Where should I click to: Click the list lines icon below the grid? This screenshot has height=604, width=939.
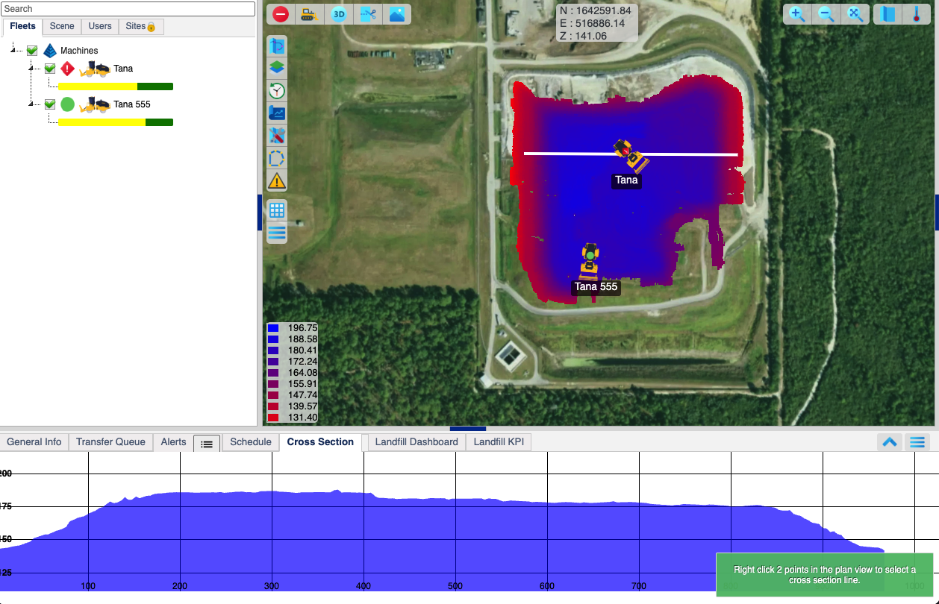point(277,233)
